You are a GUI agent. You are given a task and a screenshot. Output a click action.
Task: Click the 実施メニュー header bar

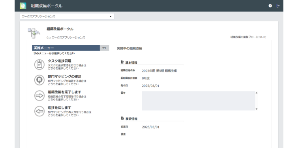point(66,48)
